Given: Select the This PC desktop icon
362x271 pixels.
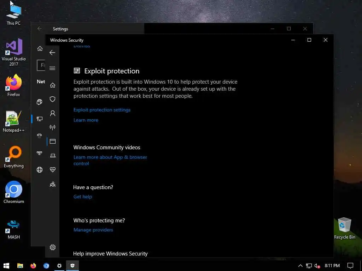Looking at the screenshot, I should (14, 16).
